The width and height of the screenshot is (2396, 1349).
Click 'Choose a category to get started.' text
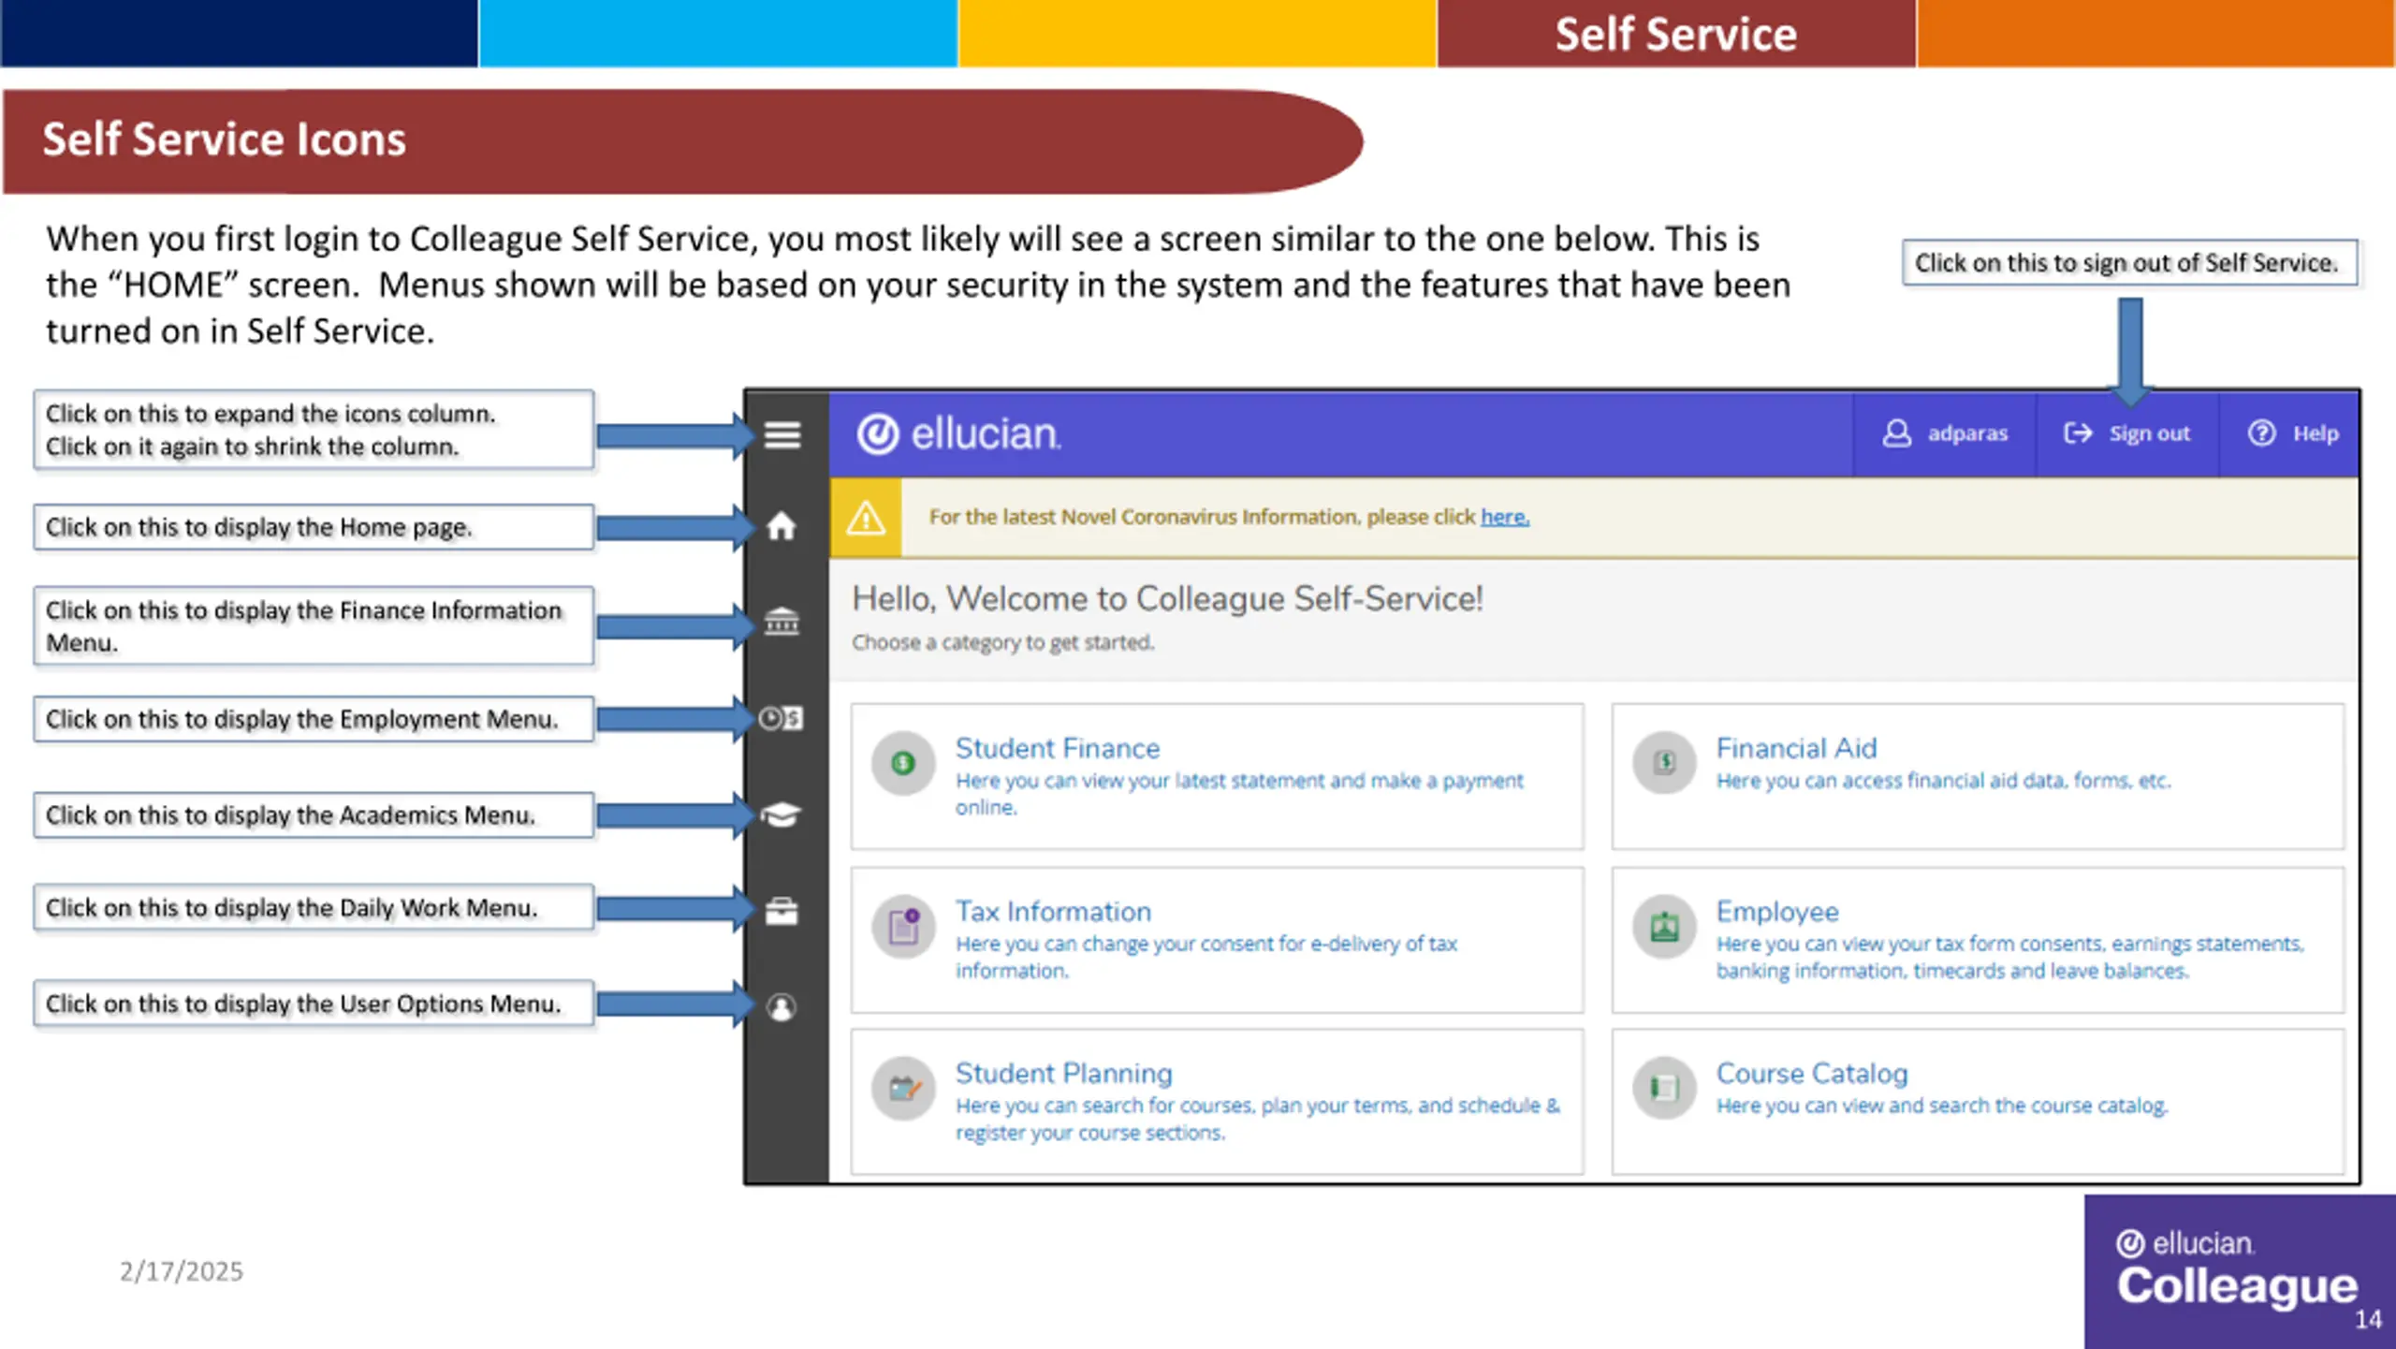[x=1002, y=642]
